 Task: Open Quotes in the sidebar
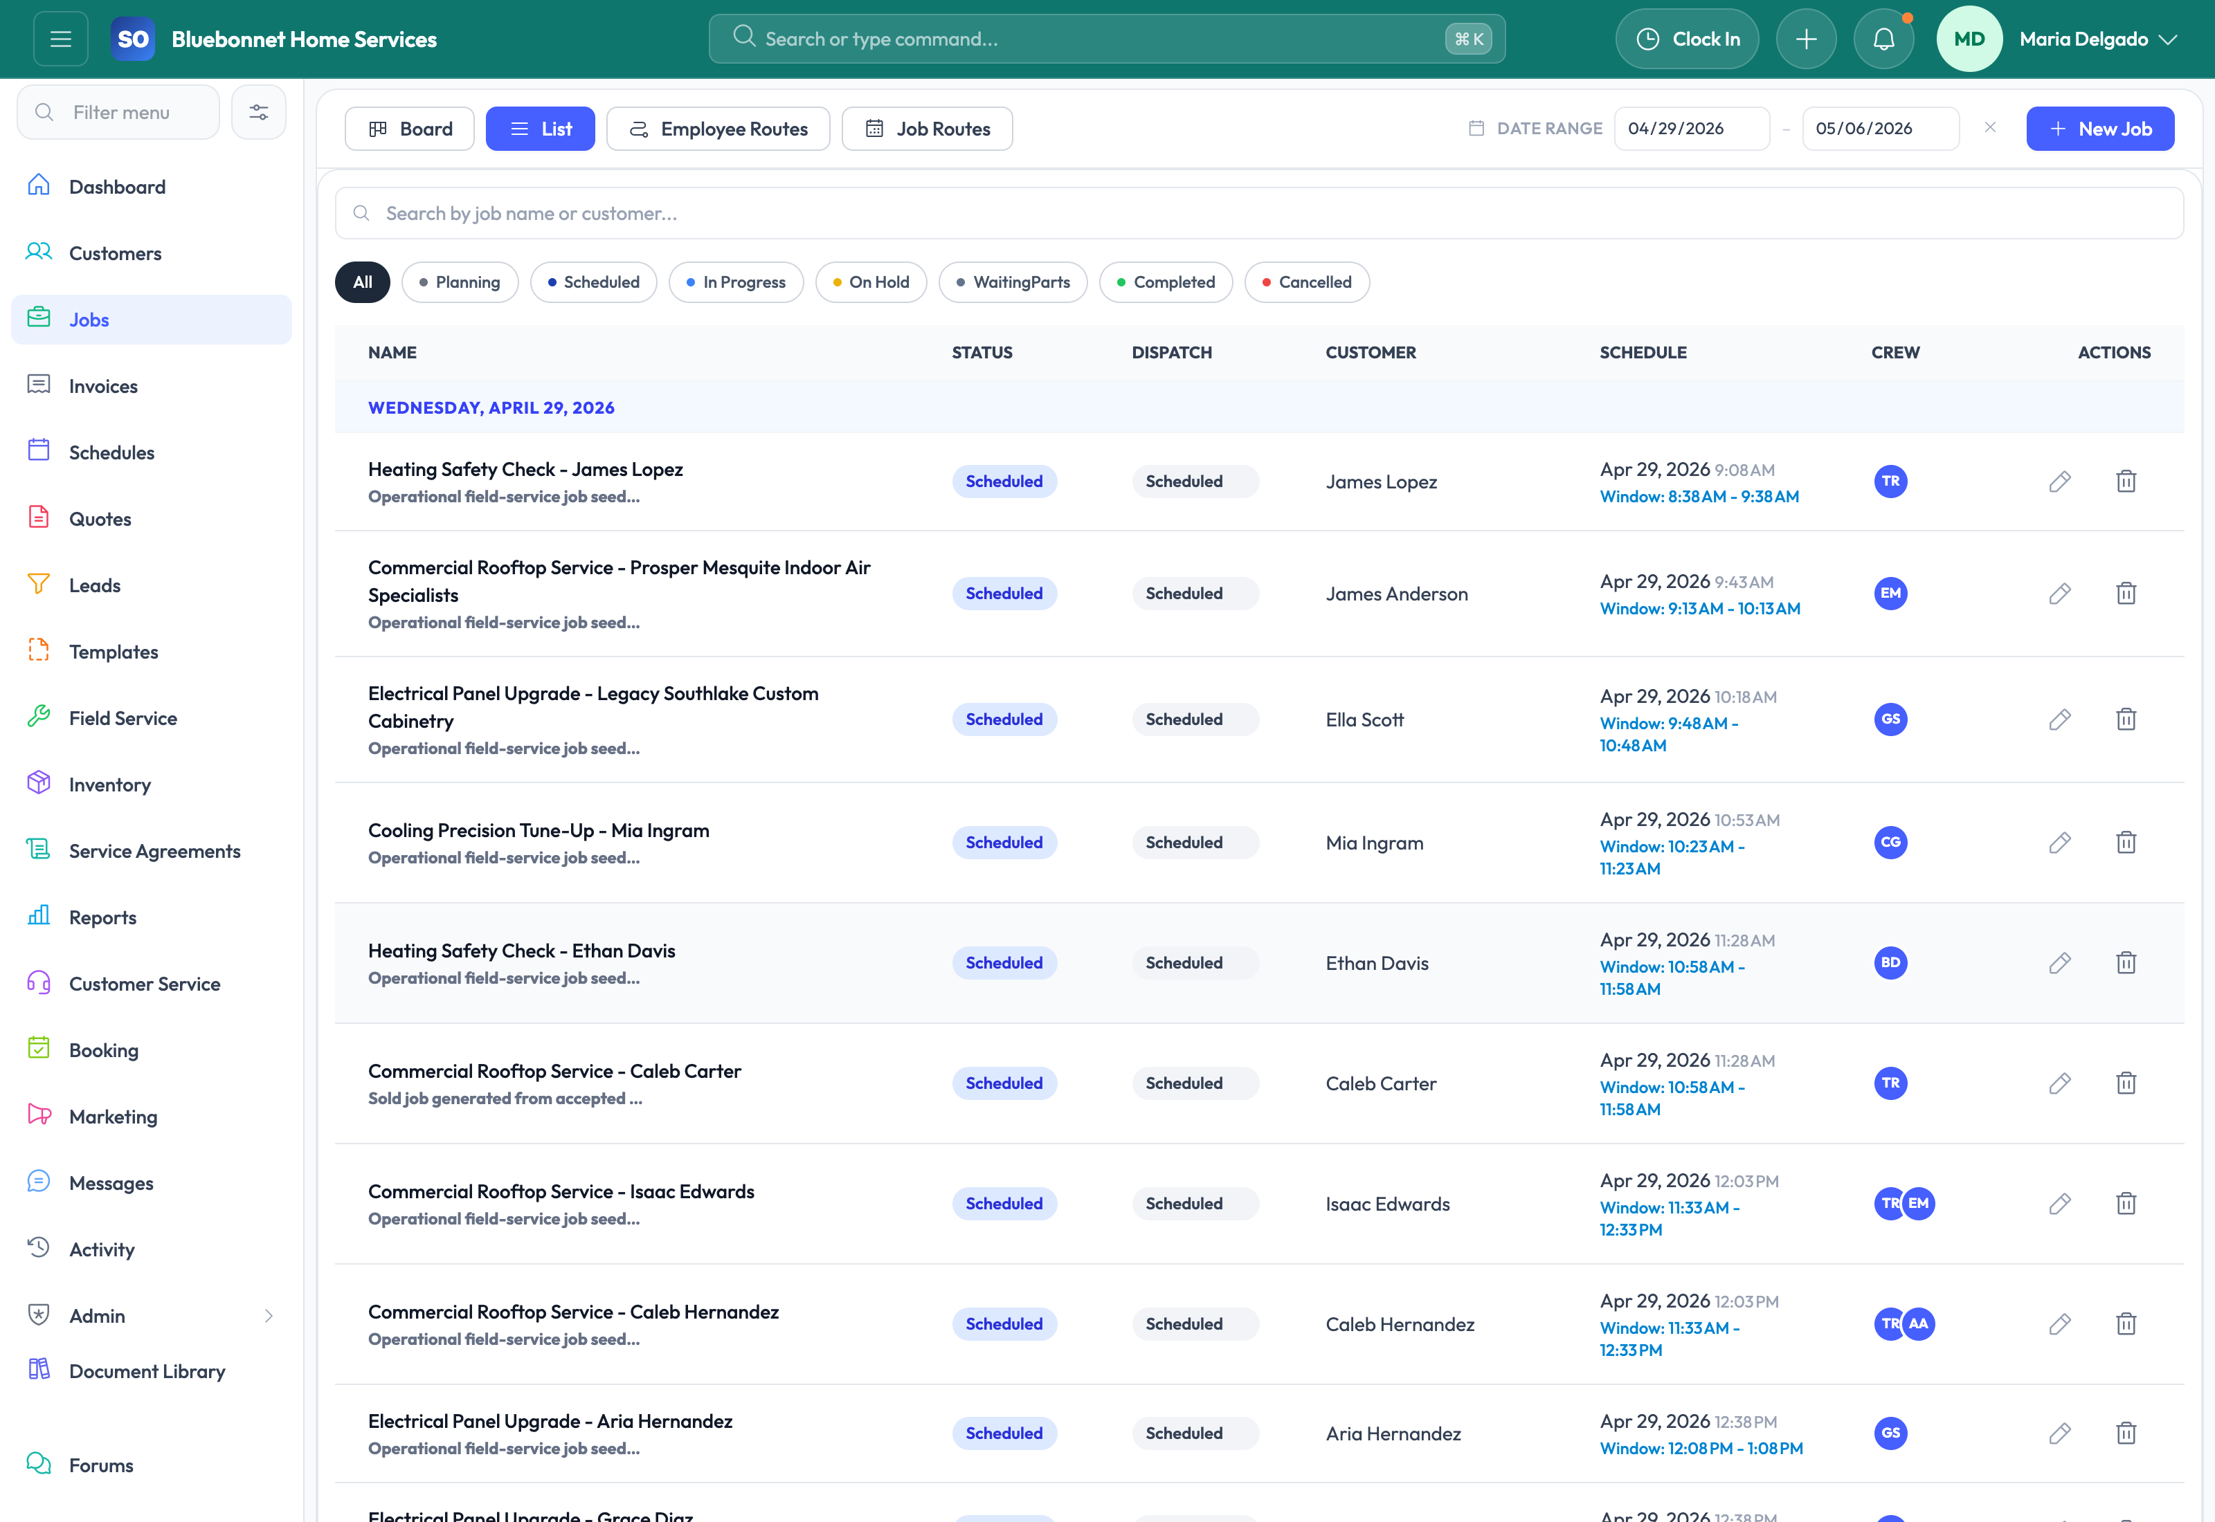tap(152, 519)
